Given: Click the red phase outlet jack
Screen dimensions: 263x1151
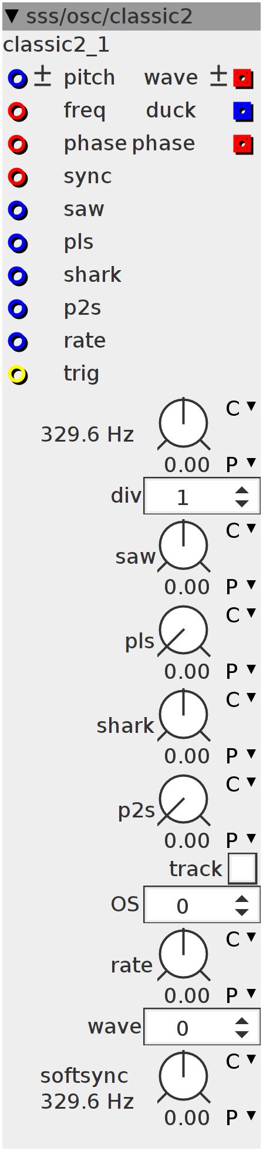Looking at the screenshot, I should point(243,144).
